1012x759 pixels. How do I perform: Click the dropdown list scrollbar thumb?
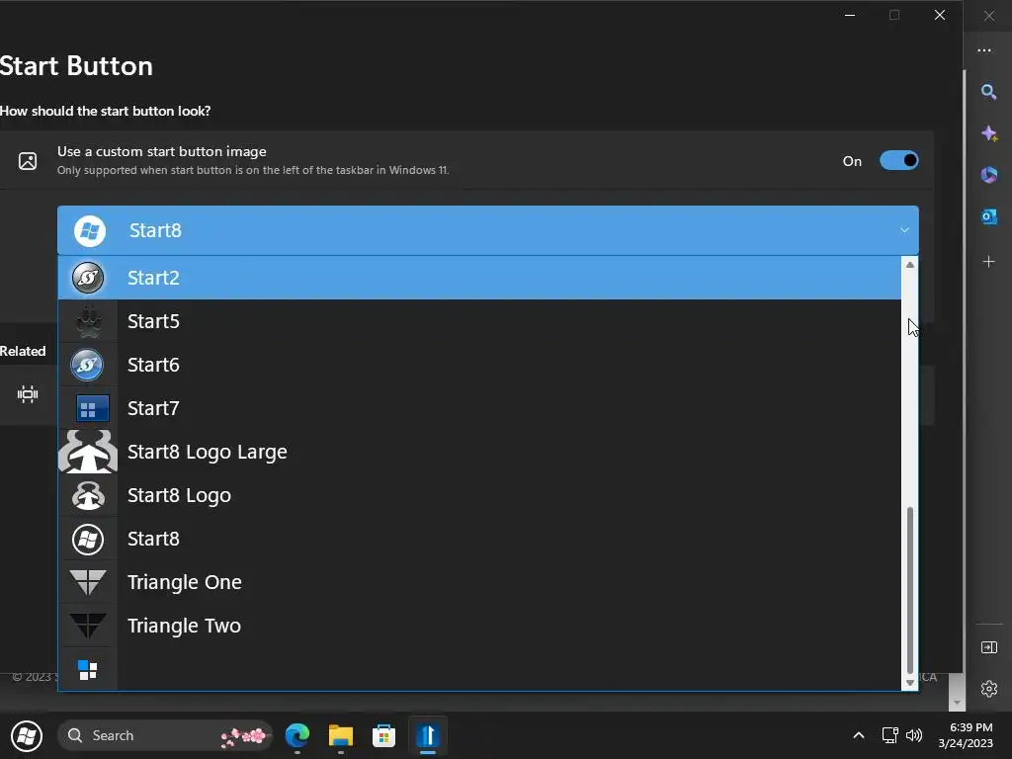tap(910, 590)
